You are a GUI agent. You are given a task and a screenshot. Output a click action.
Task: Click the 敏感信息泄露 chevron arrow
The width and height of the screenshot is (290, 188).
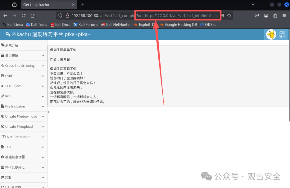tap(43, 157)
